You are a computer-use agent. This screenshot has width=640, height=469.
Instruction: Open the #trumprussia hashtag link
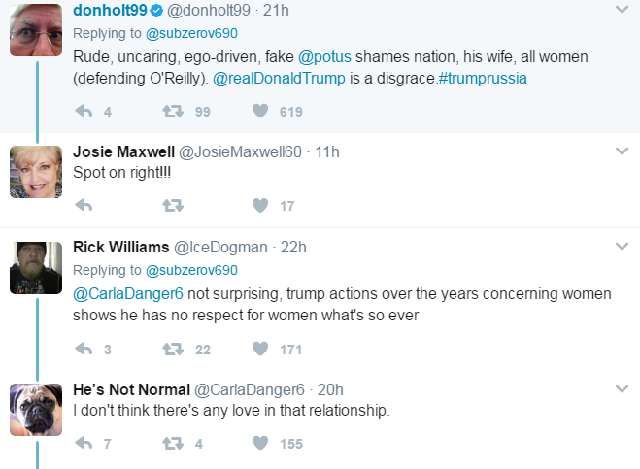pos(483,78)
